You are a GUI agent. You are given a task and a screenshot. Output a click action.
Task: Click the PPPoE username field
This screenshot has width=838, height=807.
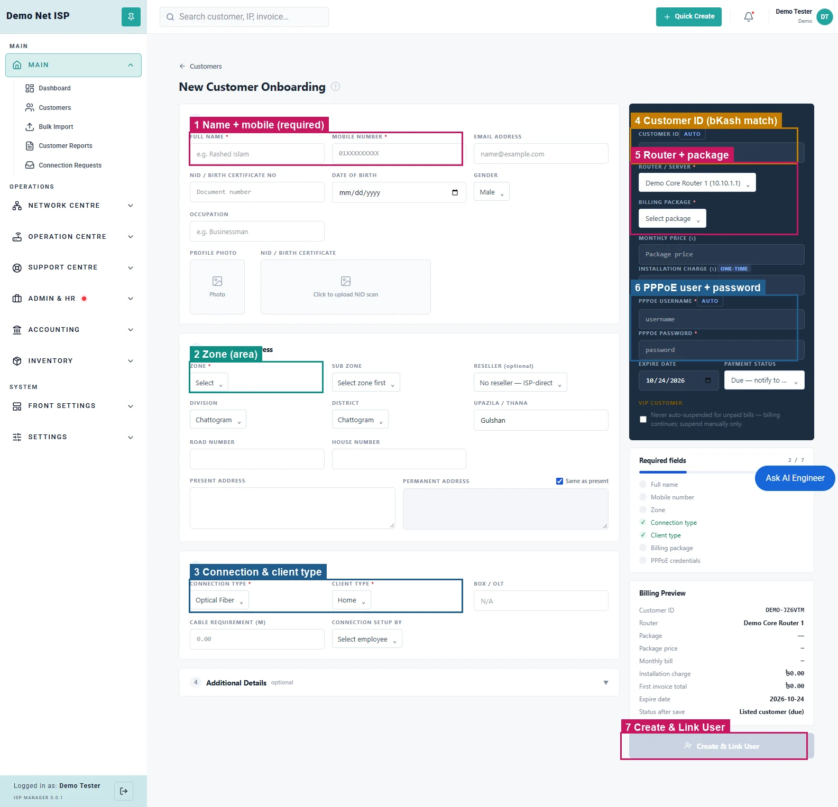coord(722,319)
